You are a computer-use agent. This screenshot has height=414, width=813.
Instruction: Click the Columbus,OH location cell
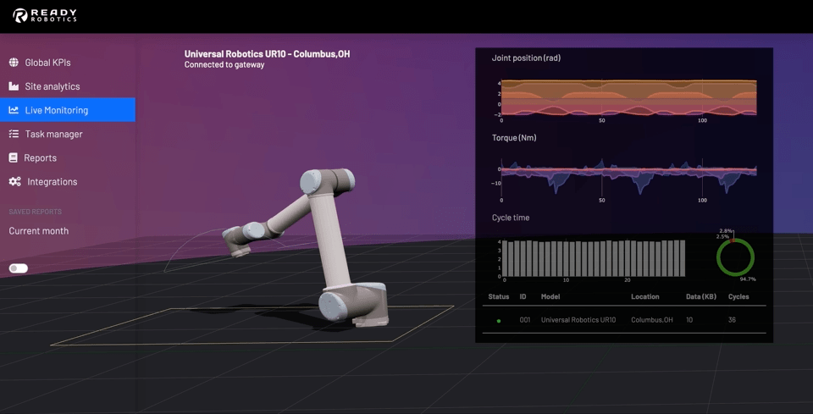click(652, 320)
